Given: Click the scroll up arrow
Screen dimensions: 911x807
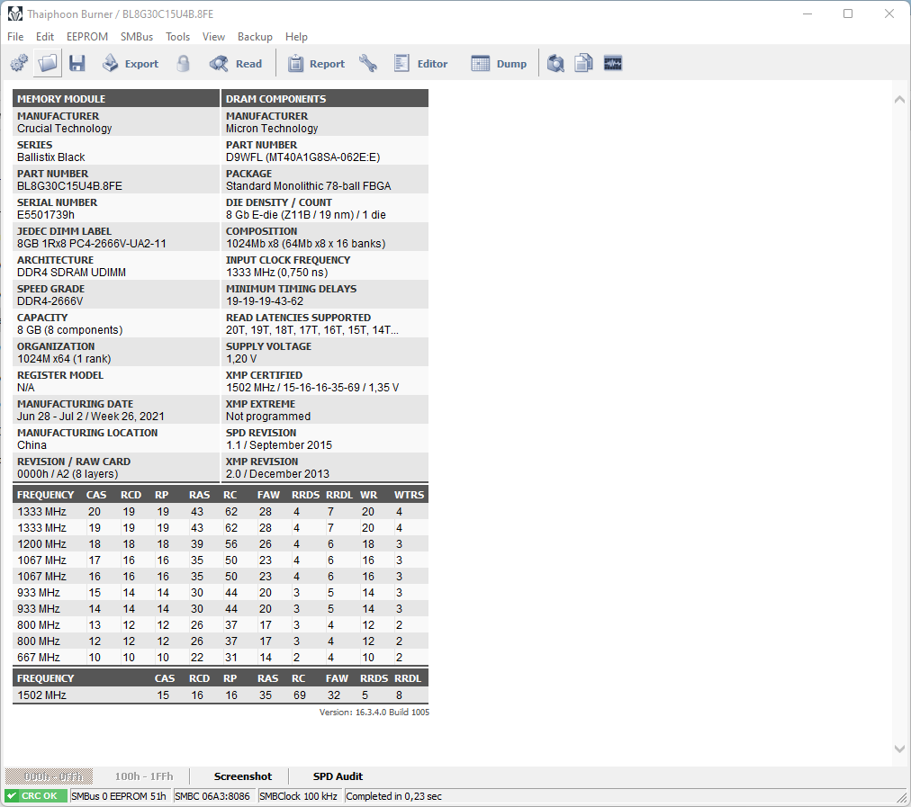Looking at the screenshot, I should [899, 99].
